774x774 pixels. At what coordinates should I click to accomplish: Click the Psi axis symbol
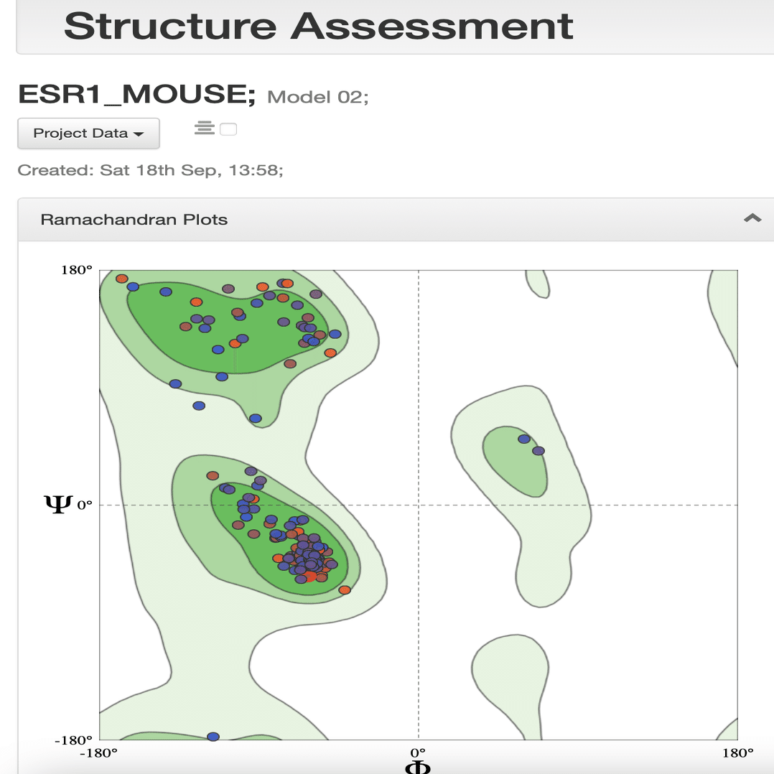(58, 505)
